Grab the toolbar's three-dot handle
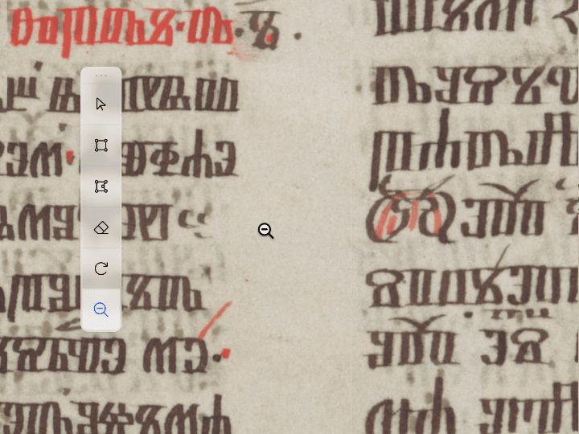Screen dimensions: 579x434 (x=101, y=76)
